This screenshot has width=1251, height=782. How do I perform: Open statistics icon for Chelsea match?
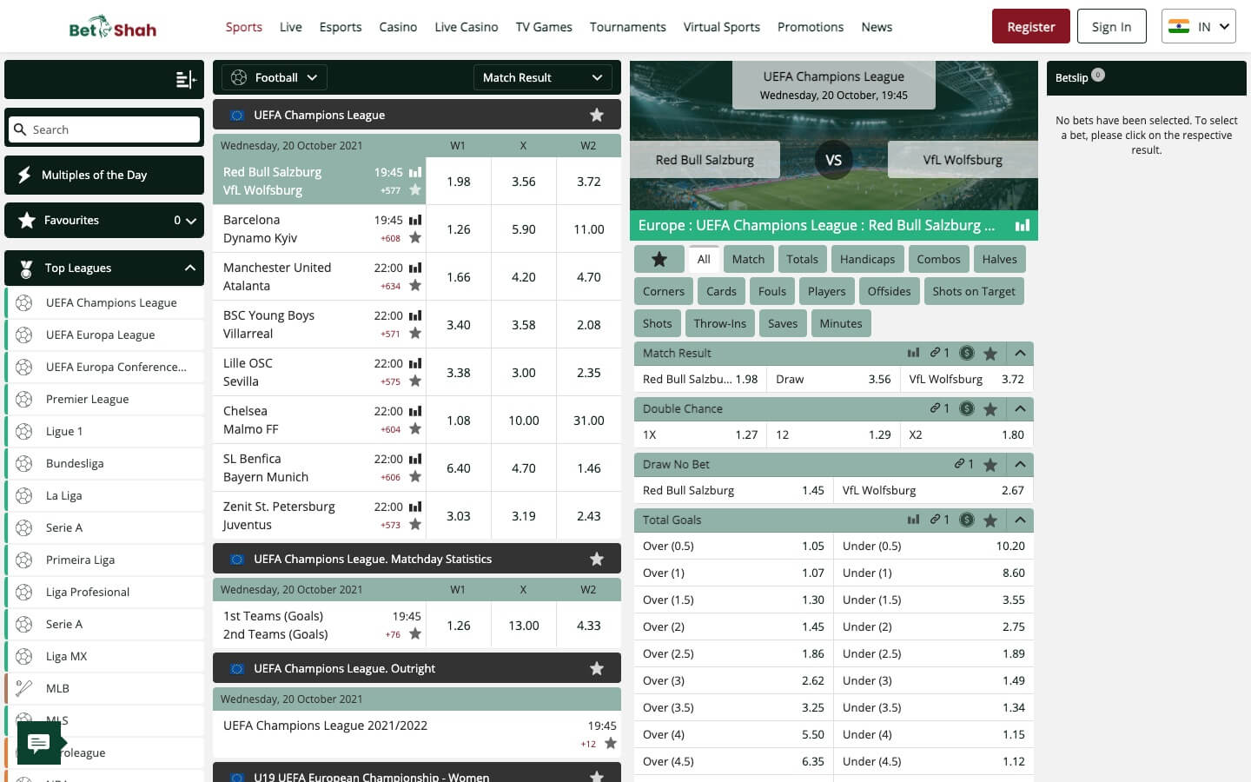click(x=415, y=411)
